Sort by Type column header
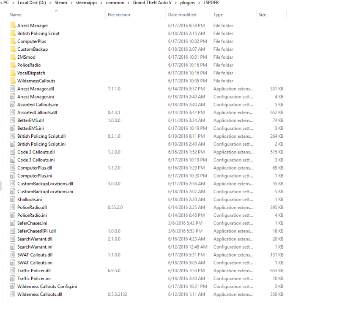The width and height of the screenshot is (345, 317). point(218,15)
